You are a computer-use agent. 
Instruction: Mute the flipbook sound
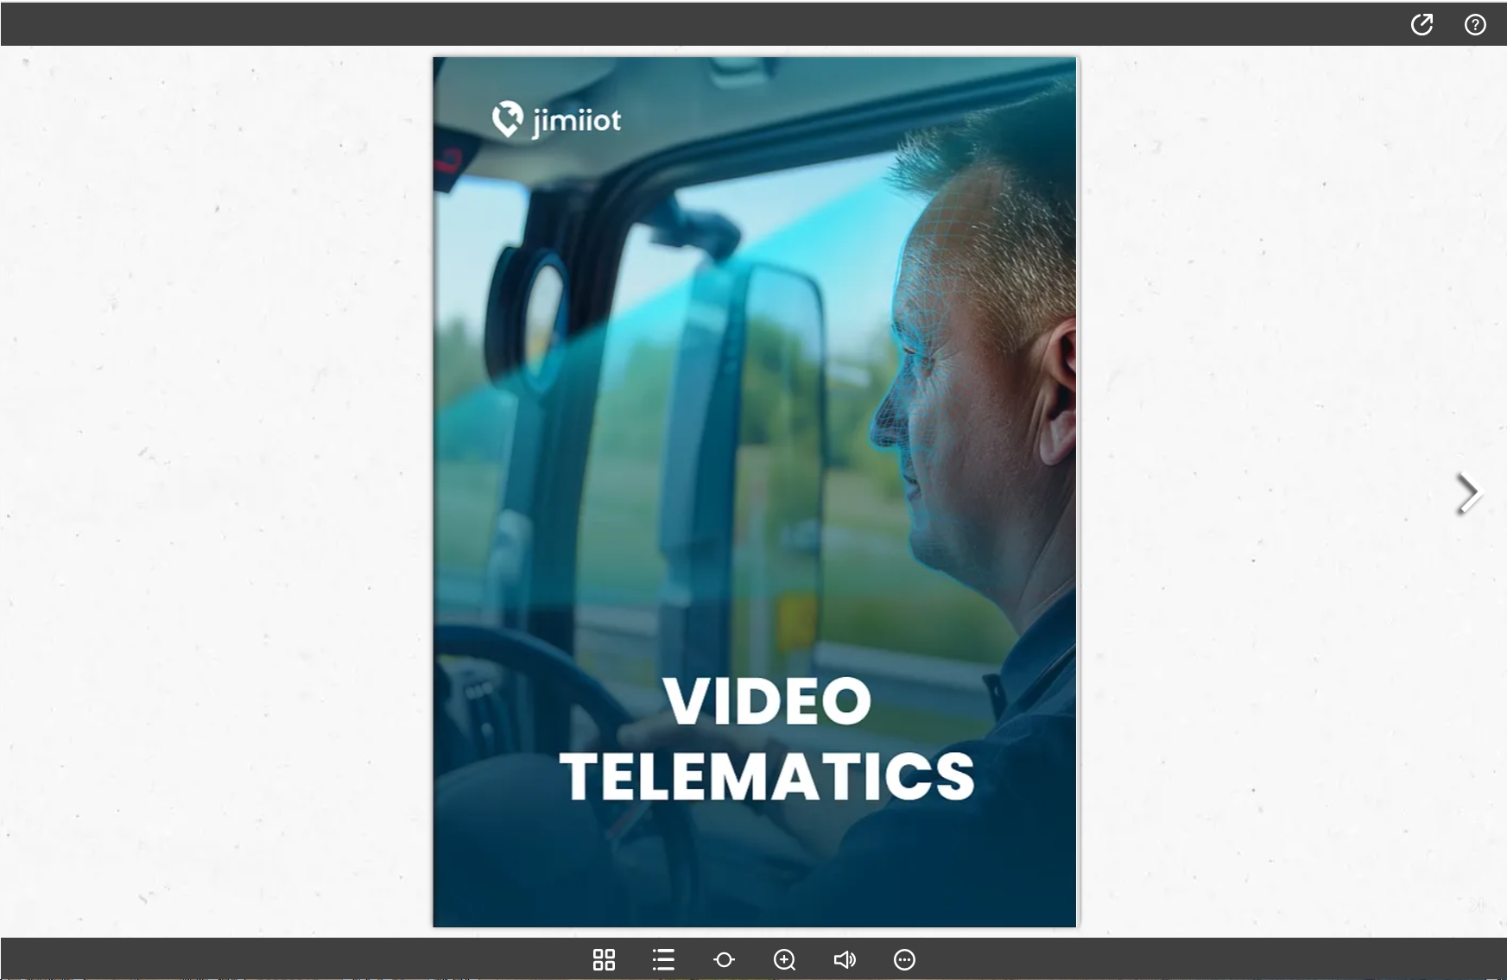click(x=844, y=959)
